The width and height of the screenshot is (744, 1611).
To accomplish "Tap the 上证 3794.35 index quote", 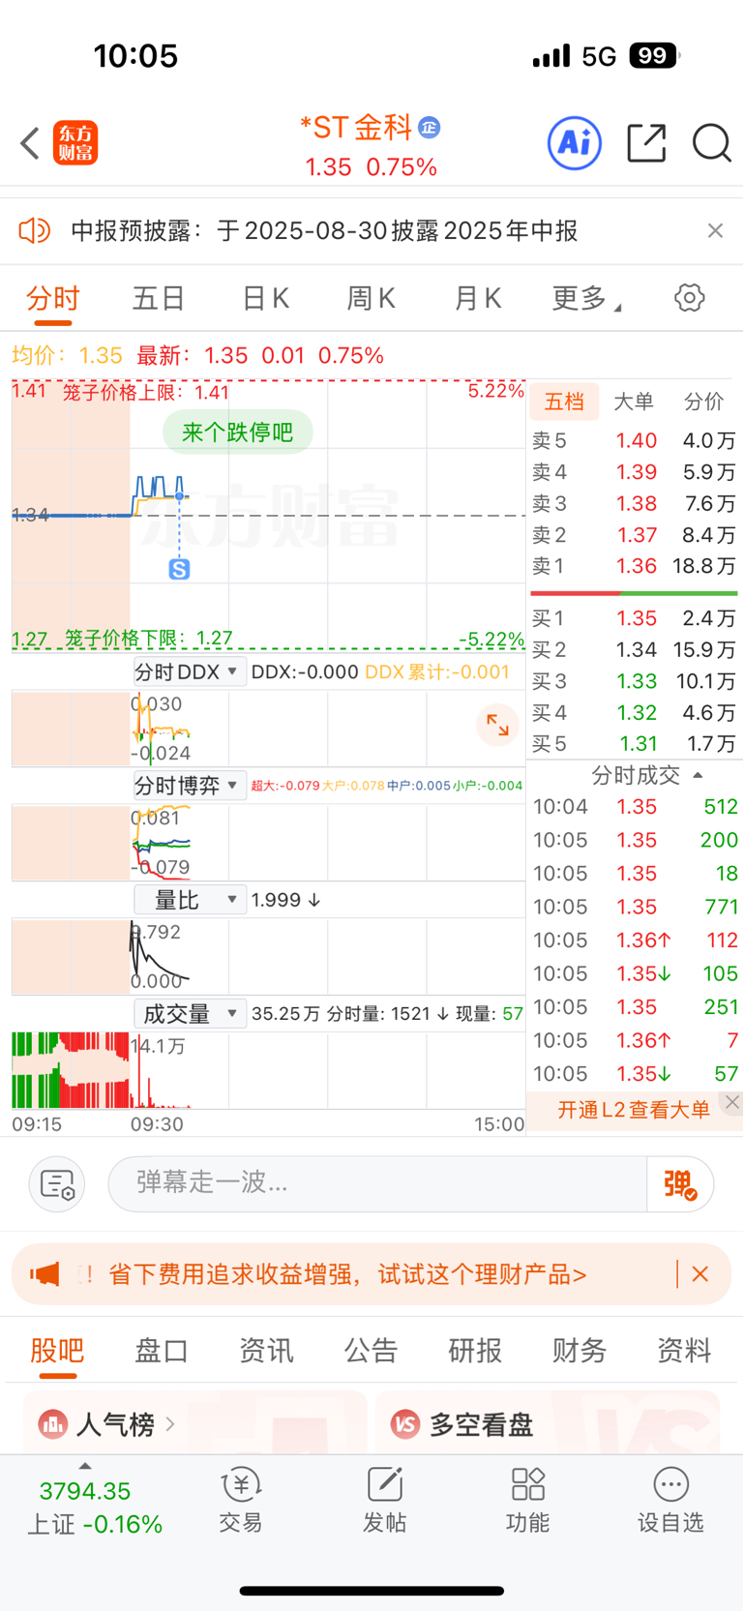I will pos(94,1507).
